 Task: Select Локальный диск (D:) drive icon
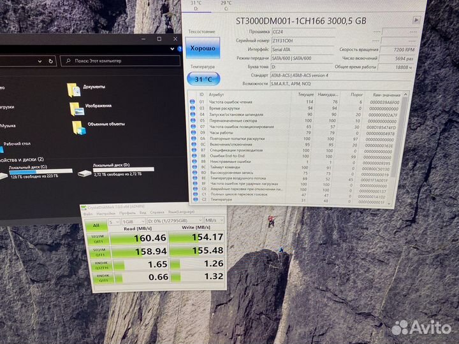point(85,173)
